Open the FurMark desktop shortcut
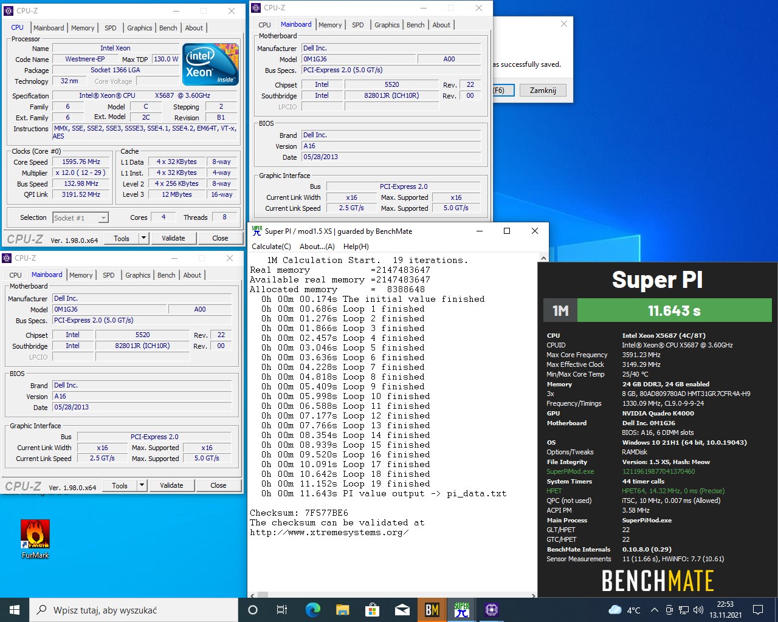This screenshot has width=778, height=622. (35, 539)
